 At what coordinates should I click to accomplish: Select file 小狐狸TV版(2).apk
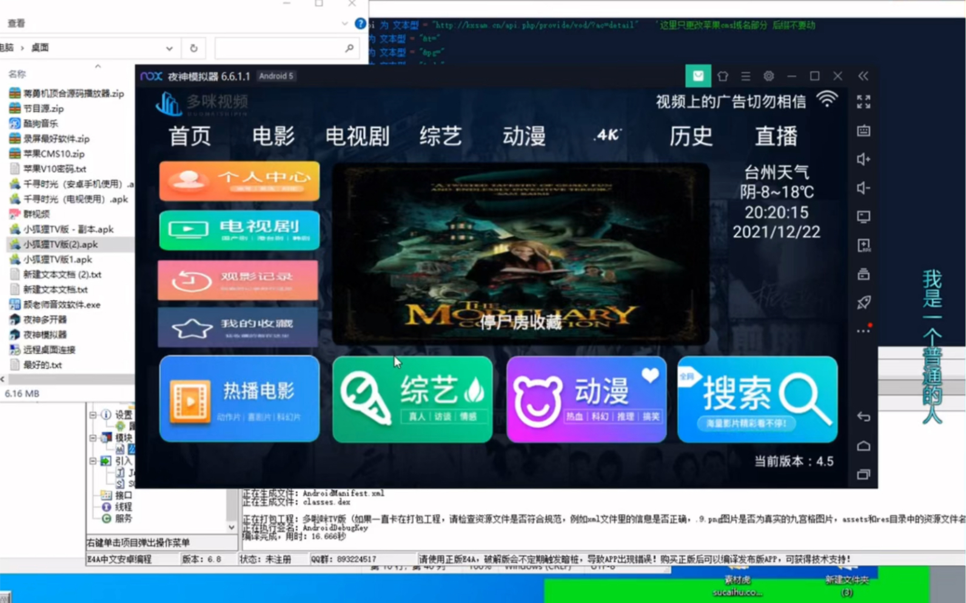coord(53,244)
